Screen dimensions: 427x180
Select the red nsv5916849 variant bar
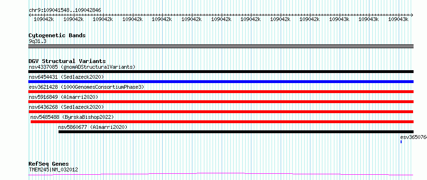point(221,102)
